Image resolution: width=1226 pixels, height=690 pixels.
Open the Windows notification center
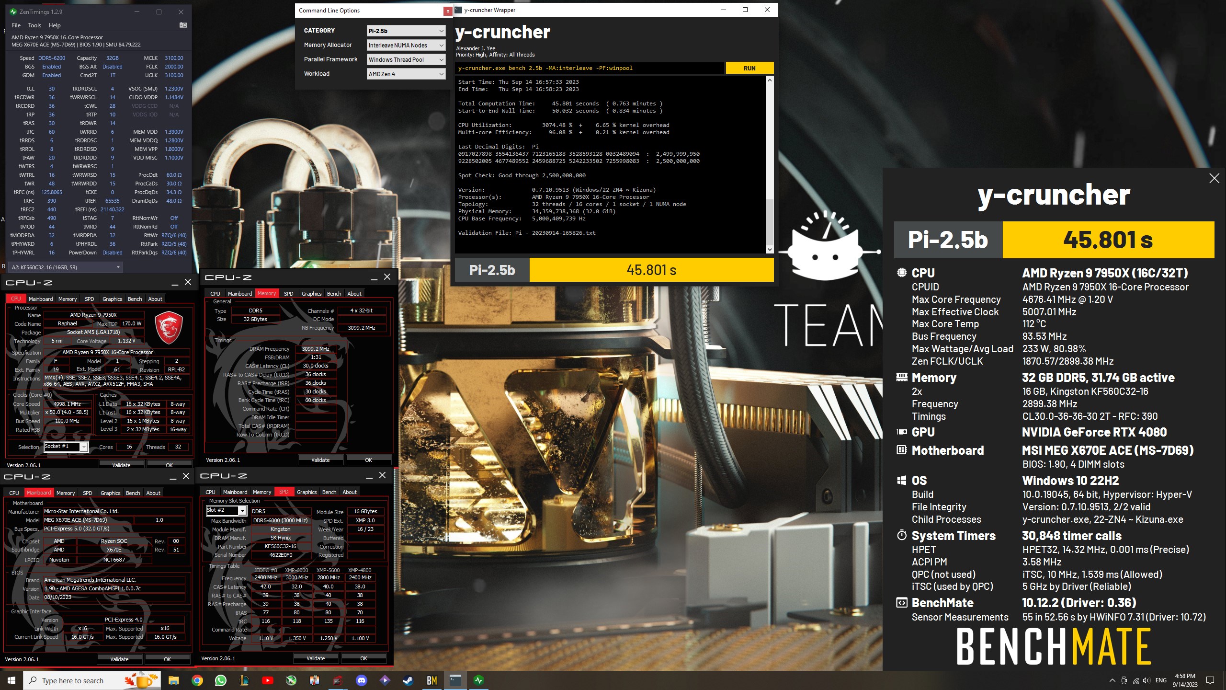pos(1210,680)
